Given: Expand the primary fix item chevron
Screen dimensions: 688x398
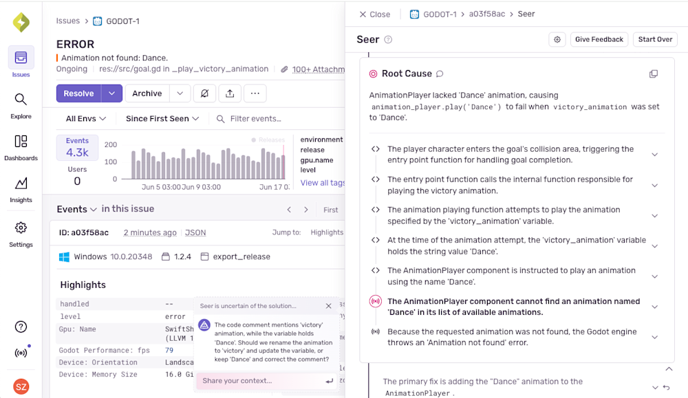Looking at the screenshot, I should click(x=655, y=388).
